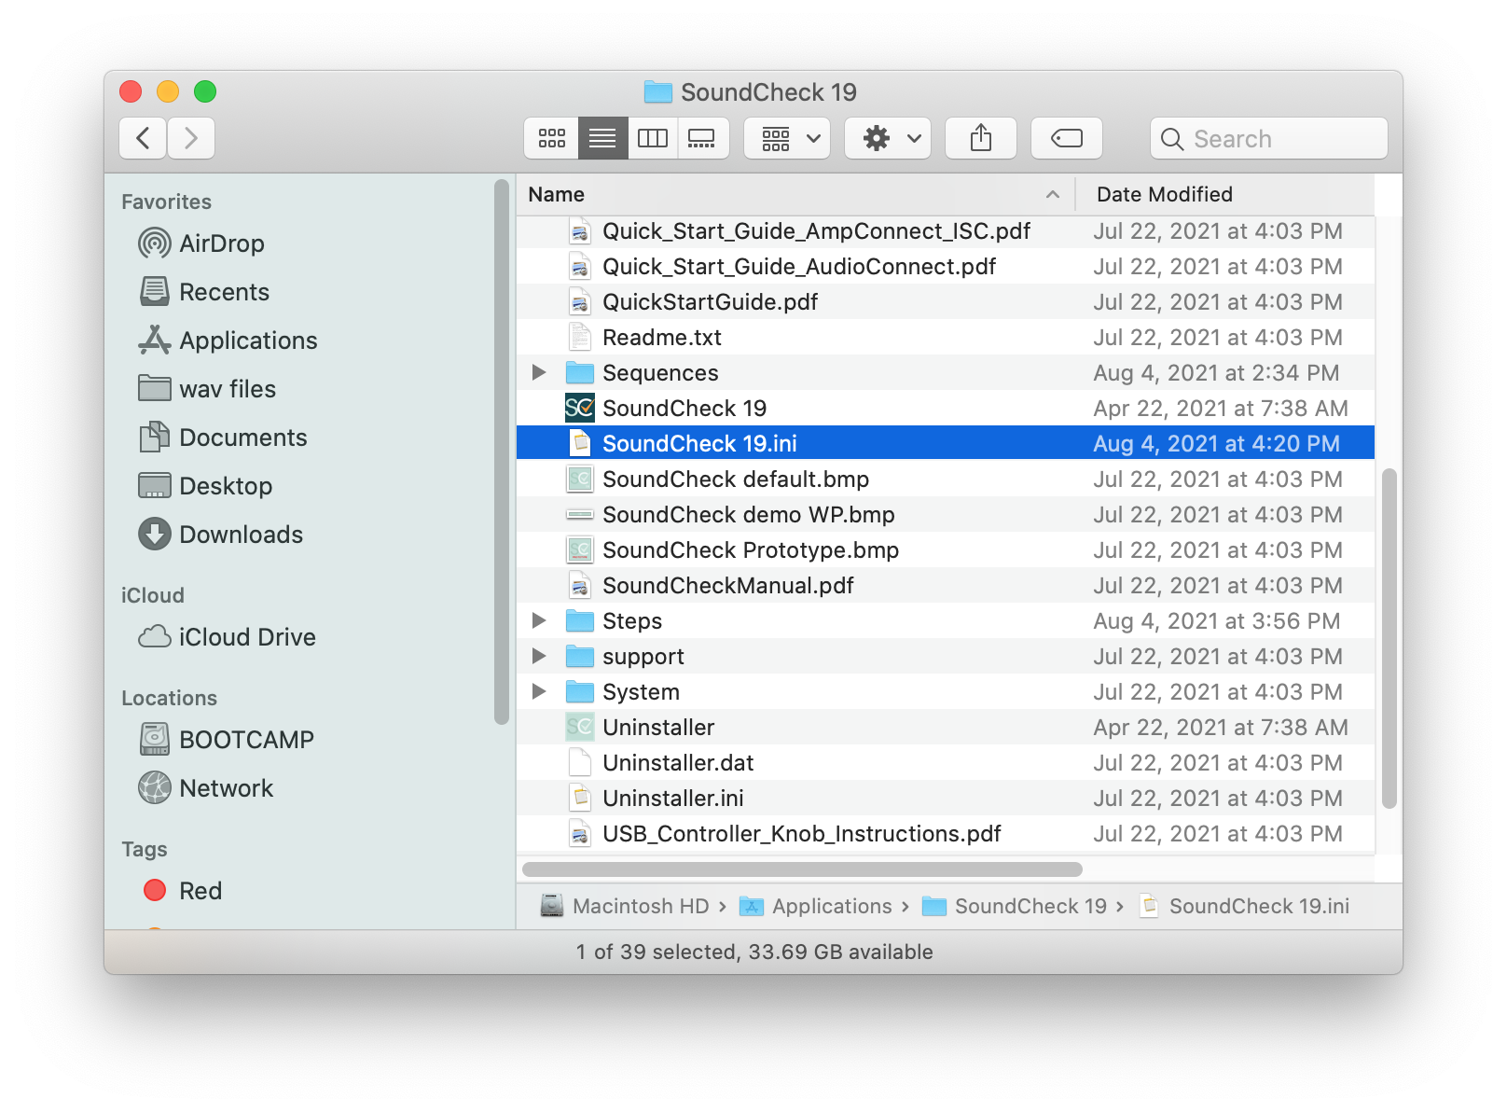
Task: Click the SoundCheck 19 title folder icon
Action: pyautogui.click(x=658, y=91)
